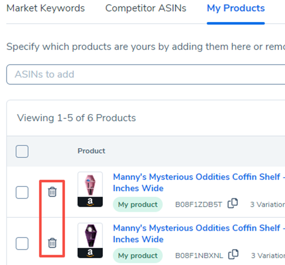Delete the first coffin shelf product B08F1ZDB5T
This screenshot has height=265, width=285.
pos(52,192)
